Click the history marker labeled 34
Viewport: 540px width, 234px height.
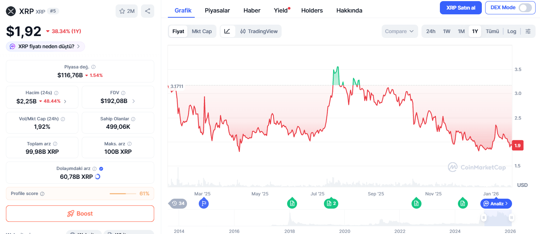click(178, 203)
